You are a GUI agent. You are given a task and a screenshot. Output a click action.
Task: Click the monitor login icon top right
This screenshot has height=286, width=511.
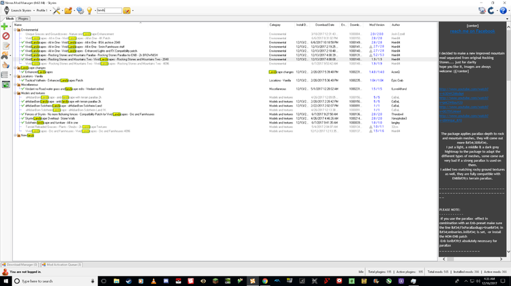(482, 10)
